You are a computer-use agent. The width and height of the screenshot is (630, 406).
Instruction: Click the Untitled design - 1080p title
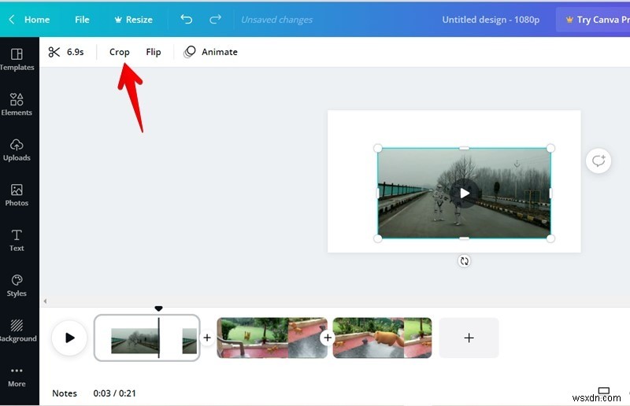(x=491, y=19)
